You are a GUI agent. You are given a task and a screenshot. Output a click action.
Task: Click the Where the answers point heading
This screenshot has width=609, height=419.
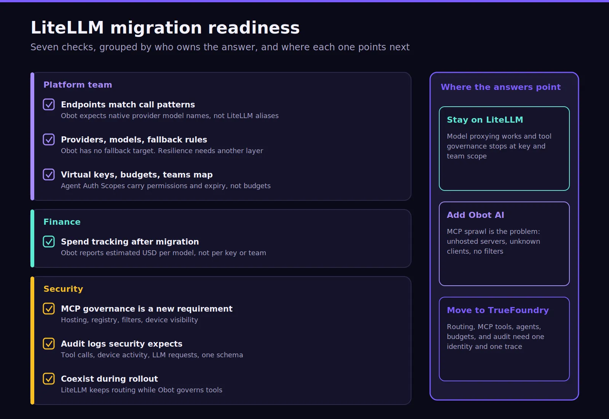click(501, 87)
